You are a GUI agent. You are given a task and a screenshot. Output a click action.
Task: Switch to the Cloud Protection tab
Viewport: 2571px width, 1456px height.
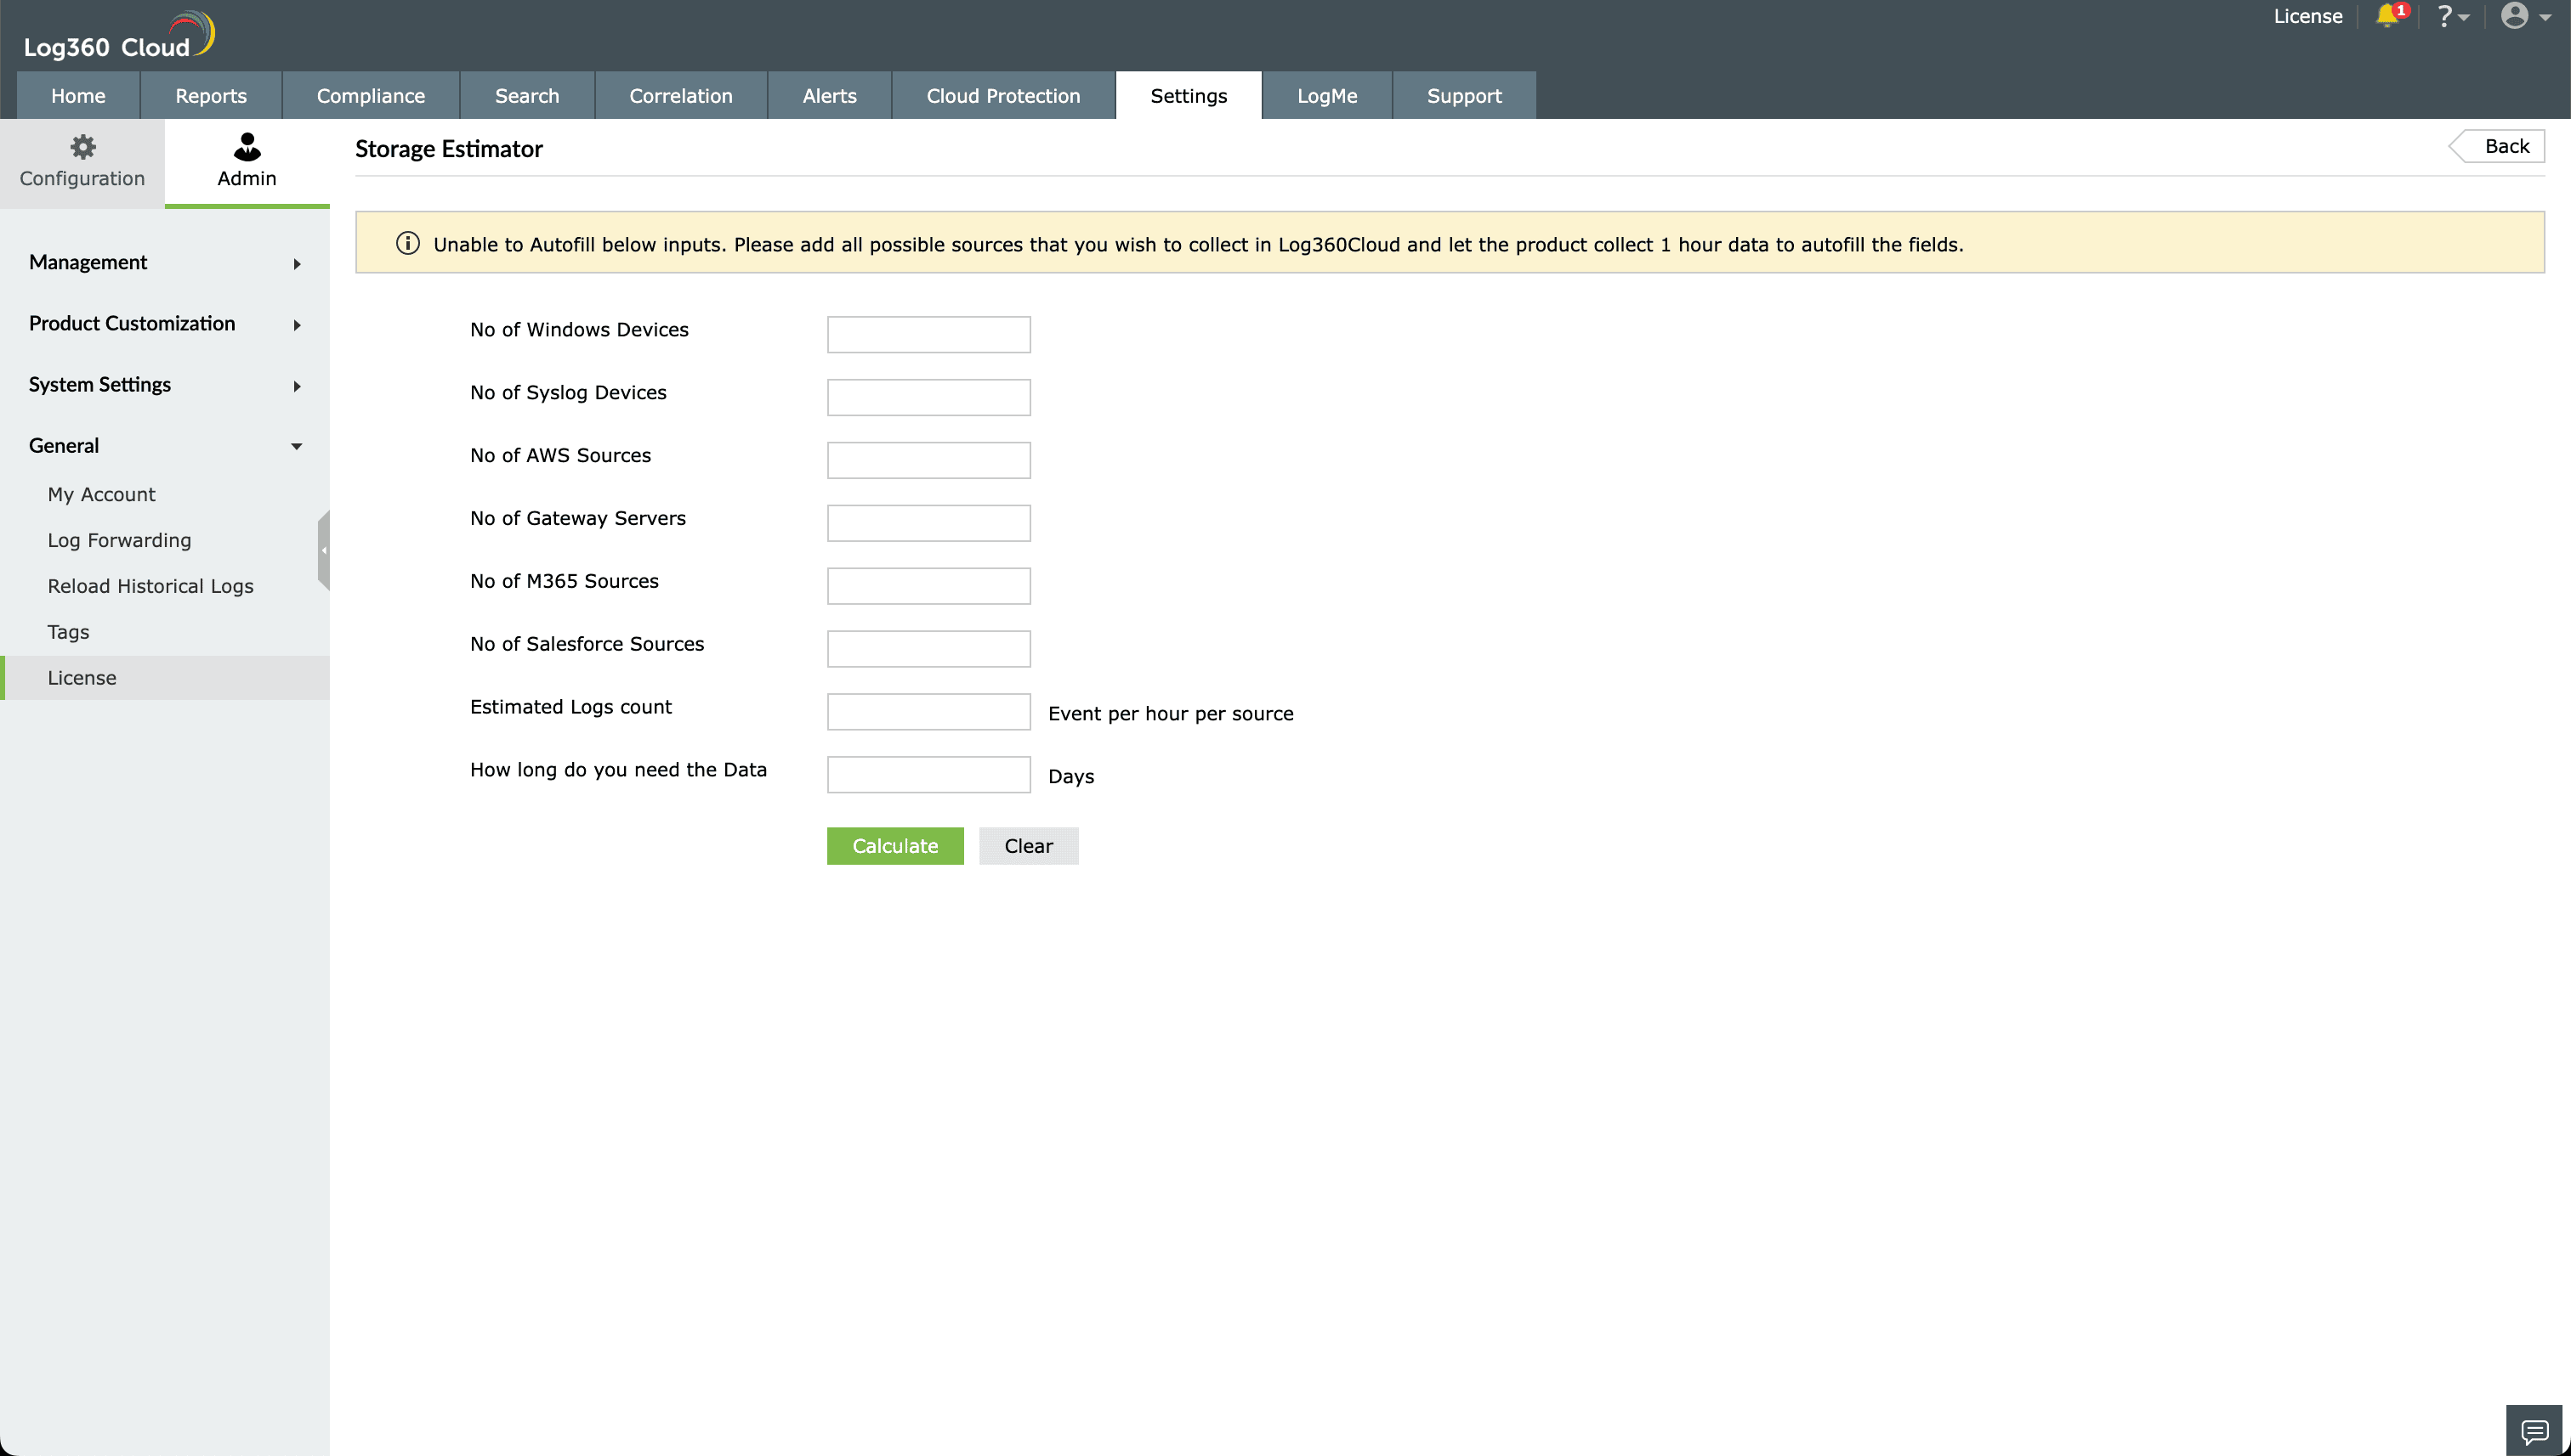pyautogui.click(x=1002, y=95)
